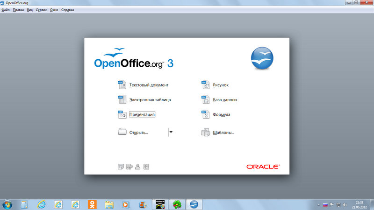Screen dimensions: 374x210
Task: Click the get more templates icon
Action: (121, 167)
